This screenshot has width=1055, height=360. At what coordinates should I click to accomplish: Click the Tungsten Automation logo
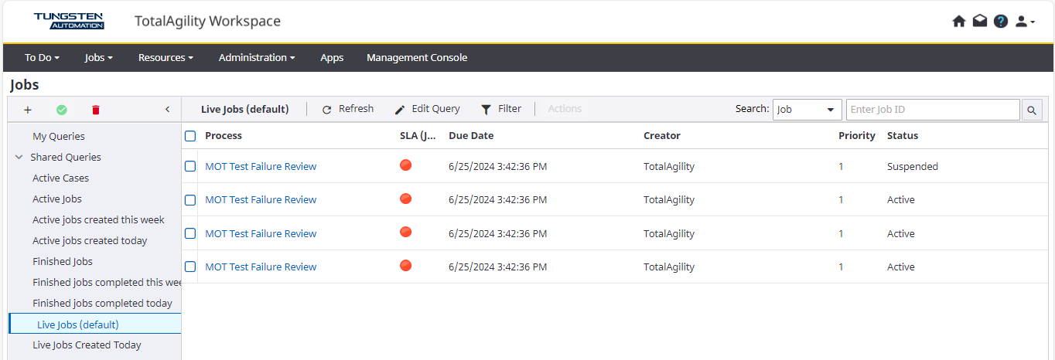click(x=69, y=21)
